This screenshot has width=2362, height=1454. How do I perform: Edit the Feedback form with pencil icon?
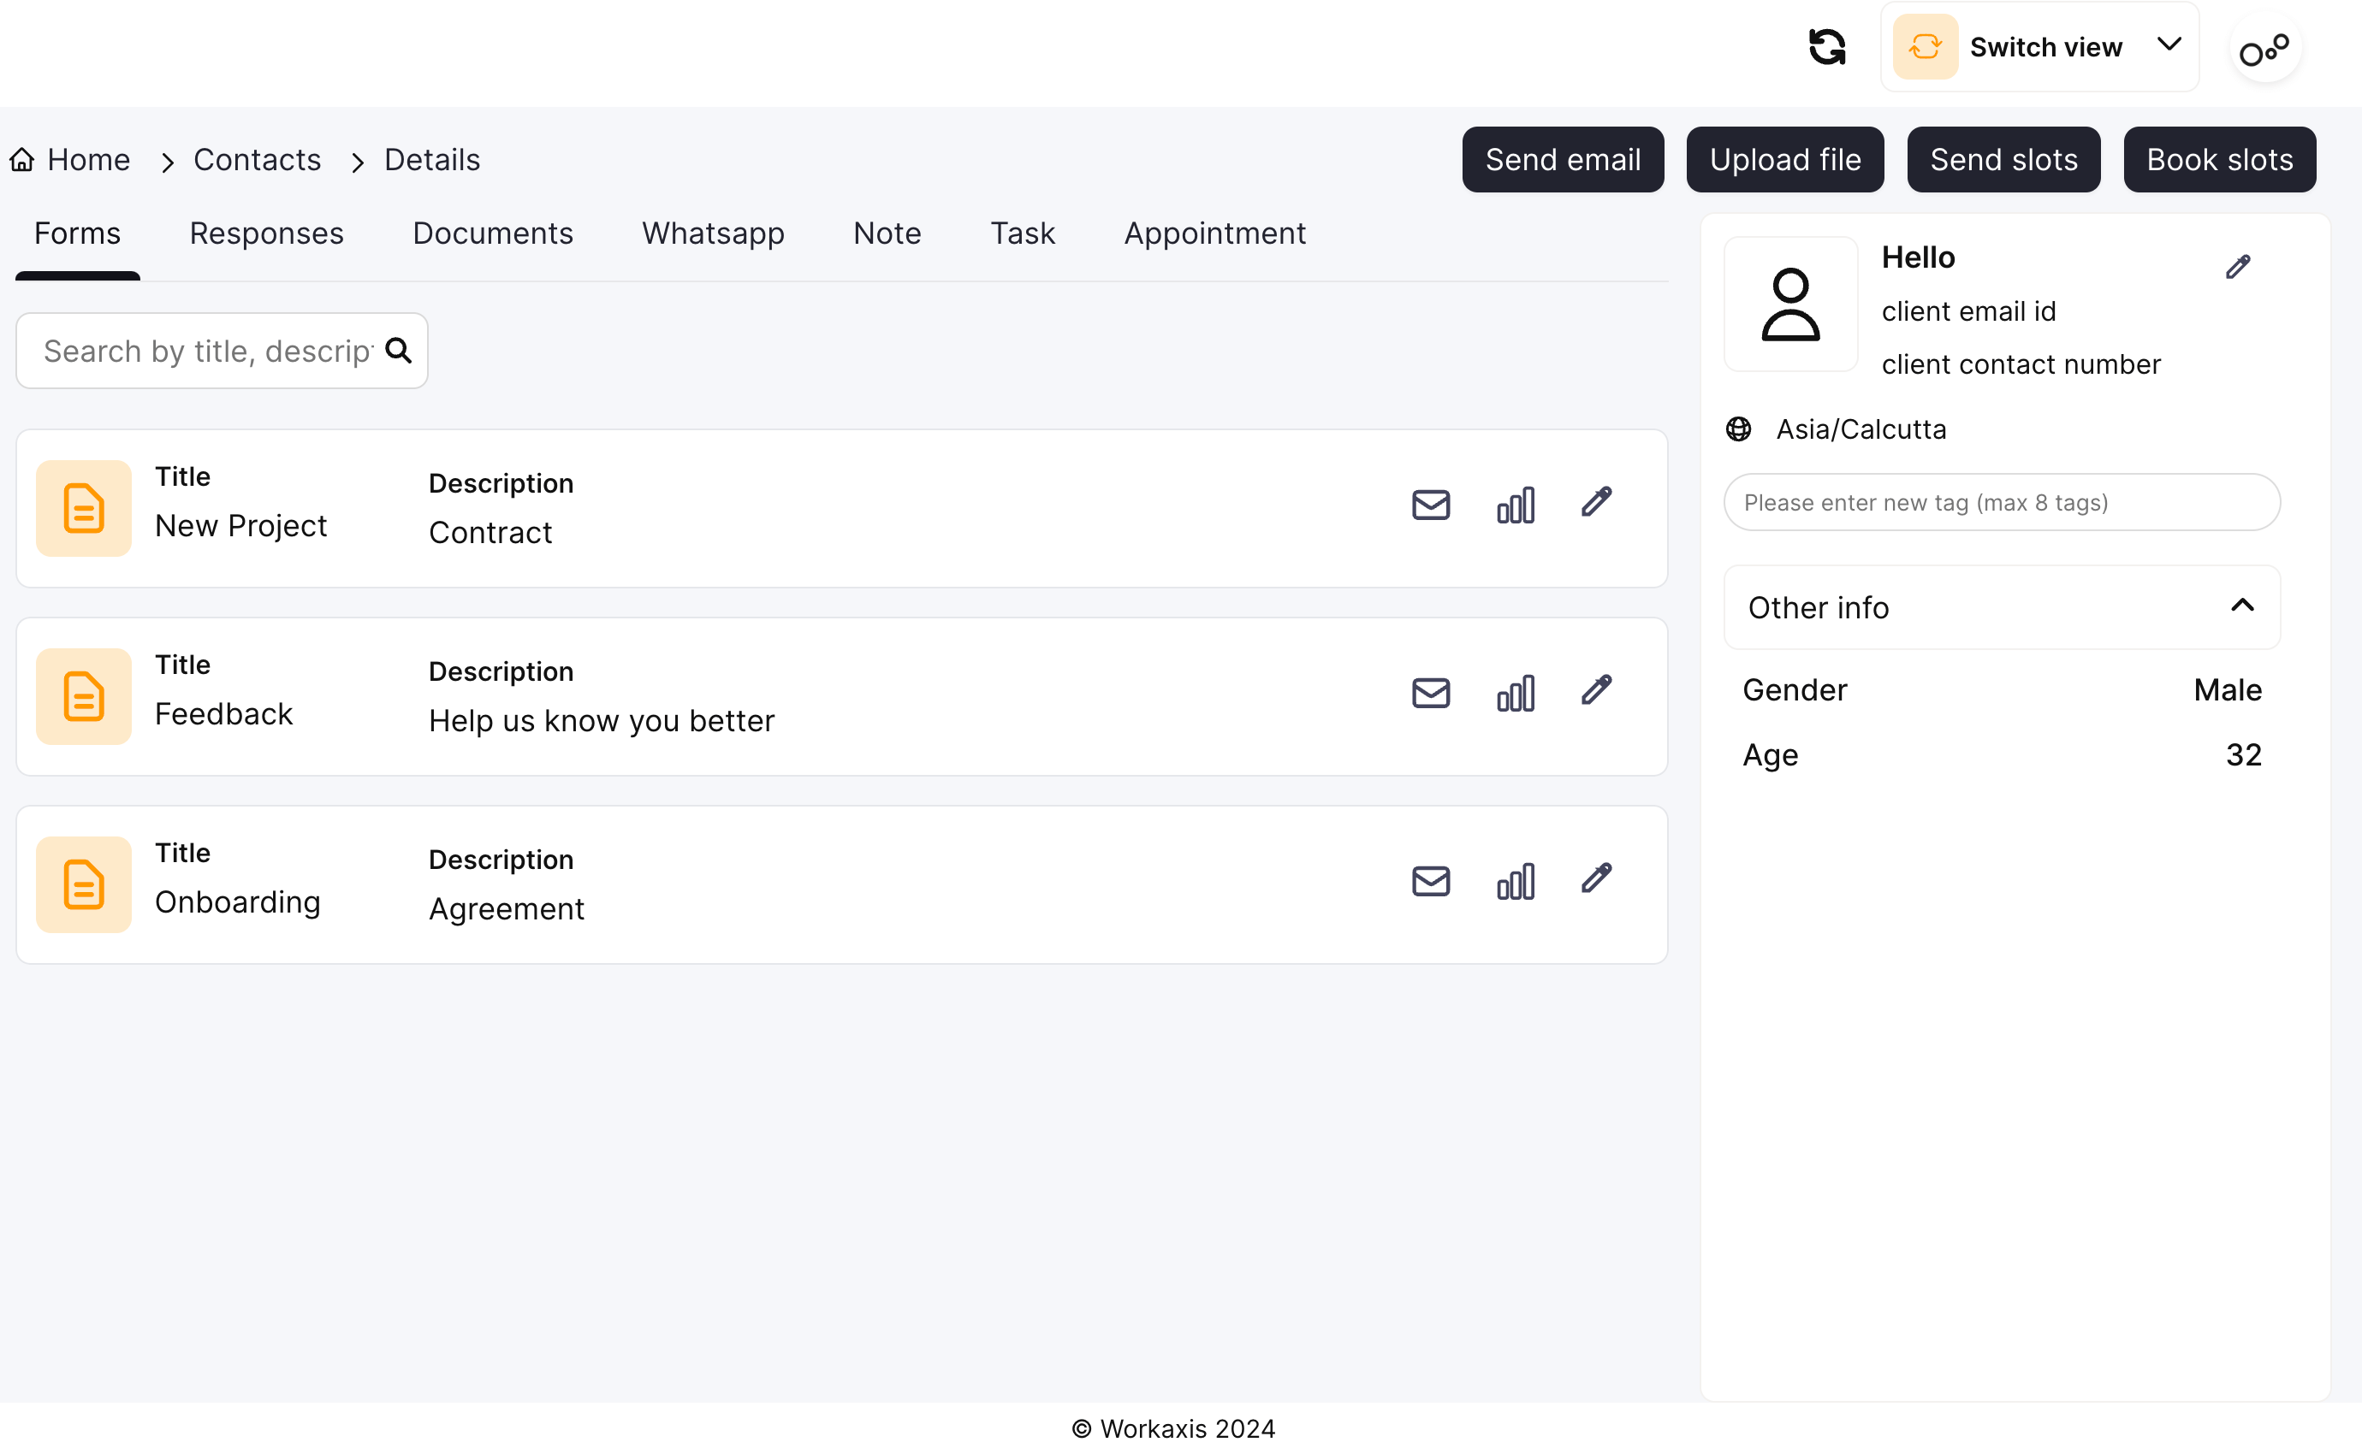[1596, 690]
